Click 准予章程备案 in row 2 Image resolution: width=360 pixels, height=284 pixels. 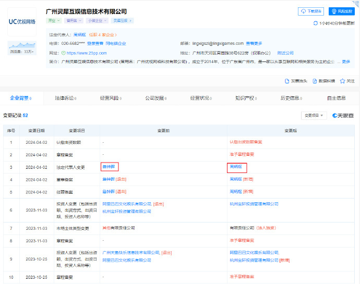pyautogui.click(x=242, y=154)
